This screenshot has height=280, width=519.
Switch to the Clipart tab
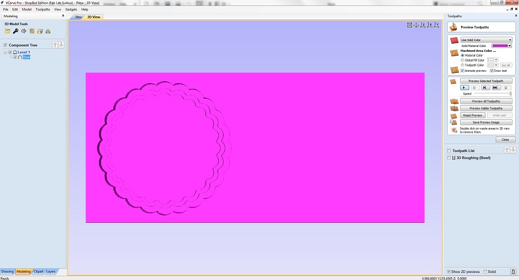click(38, 271)
